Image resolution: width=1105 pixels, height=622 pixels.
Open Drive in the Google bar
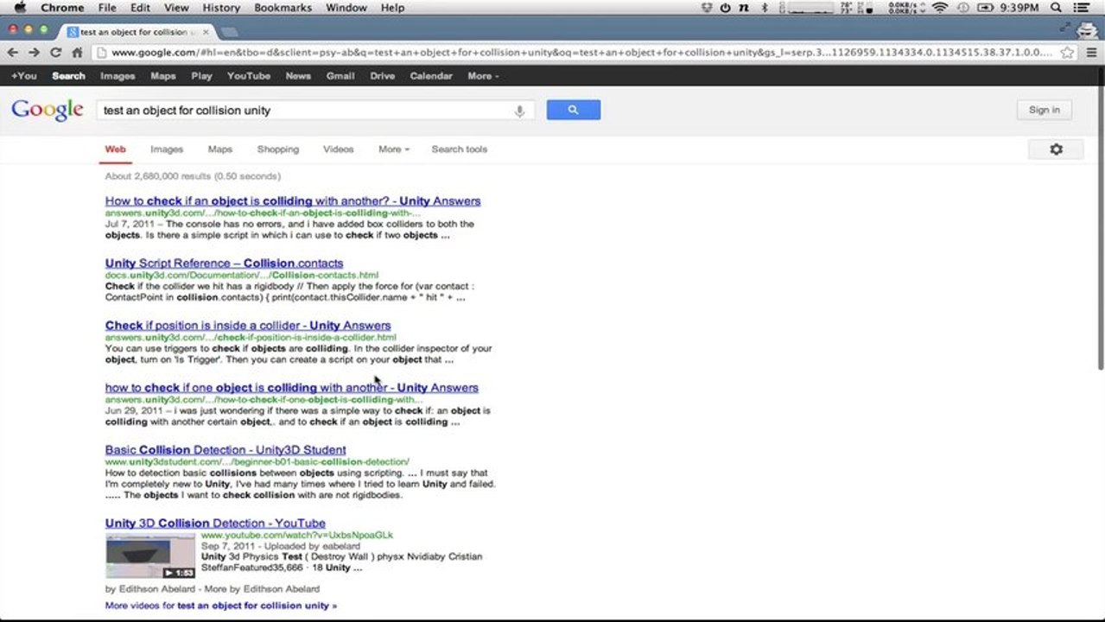(383, 76)
